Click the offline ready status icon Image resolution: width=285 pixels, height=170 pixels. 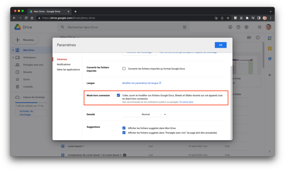coord(230,27)
